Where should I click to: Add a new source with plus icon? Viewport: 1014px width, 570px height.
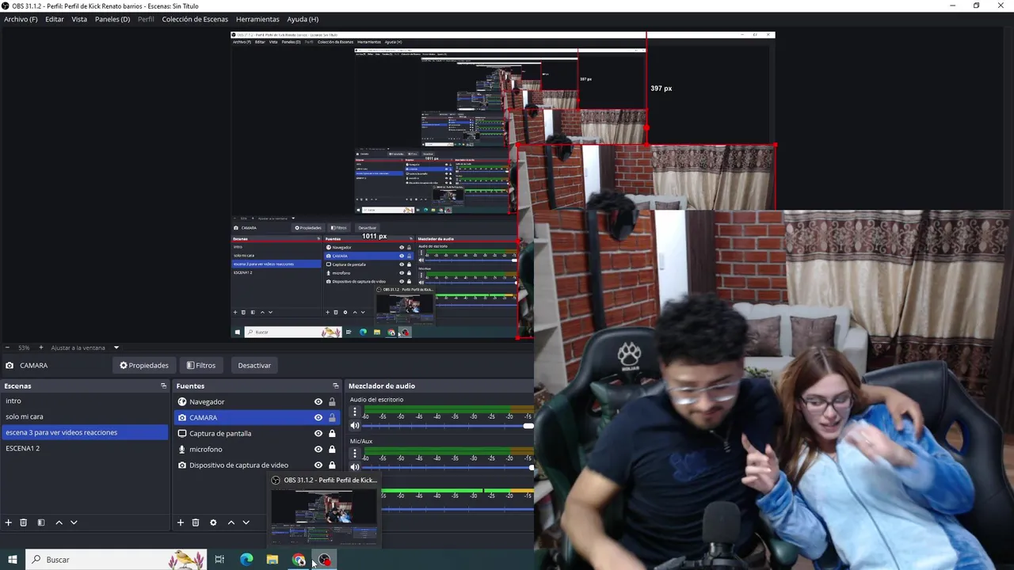pyautogui.click(x=181, y=522)
